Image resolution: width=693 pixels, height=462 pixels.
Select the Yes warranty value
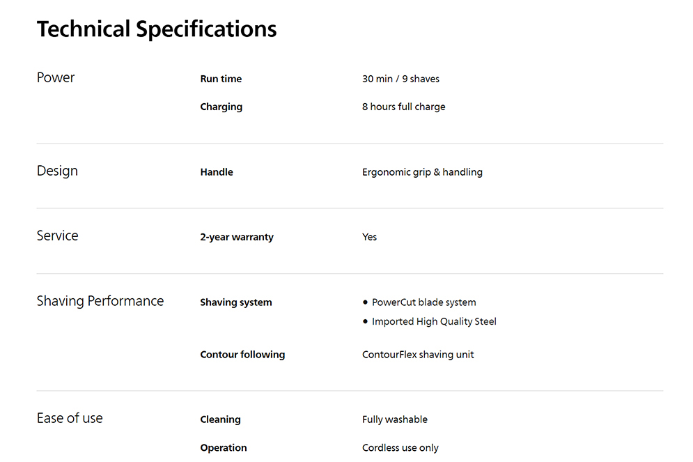[x=369, y=237]
